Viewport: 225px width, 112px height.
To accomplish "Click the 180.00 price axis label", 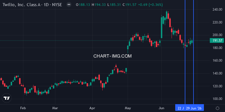I will [x=217, y=48].
